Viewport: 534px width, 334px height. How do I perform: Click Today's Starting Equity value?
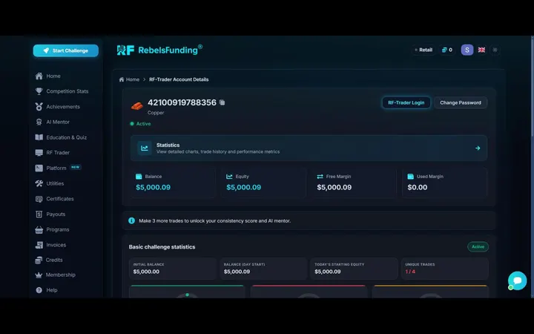click(x=327, y=272)
